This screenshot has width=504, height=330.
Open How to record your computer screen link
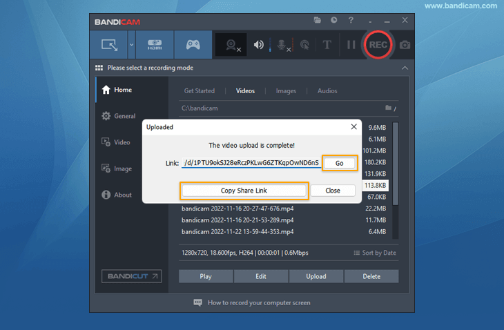tap(259, 302)
